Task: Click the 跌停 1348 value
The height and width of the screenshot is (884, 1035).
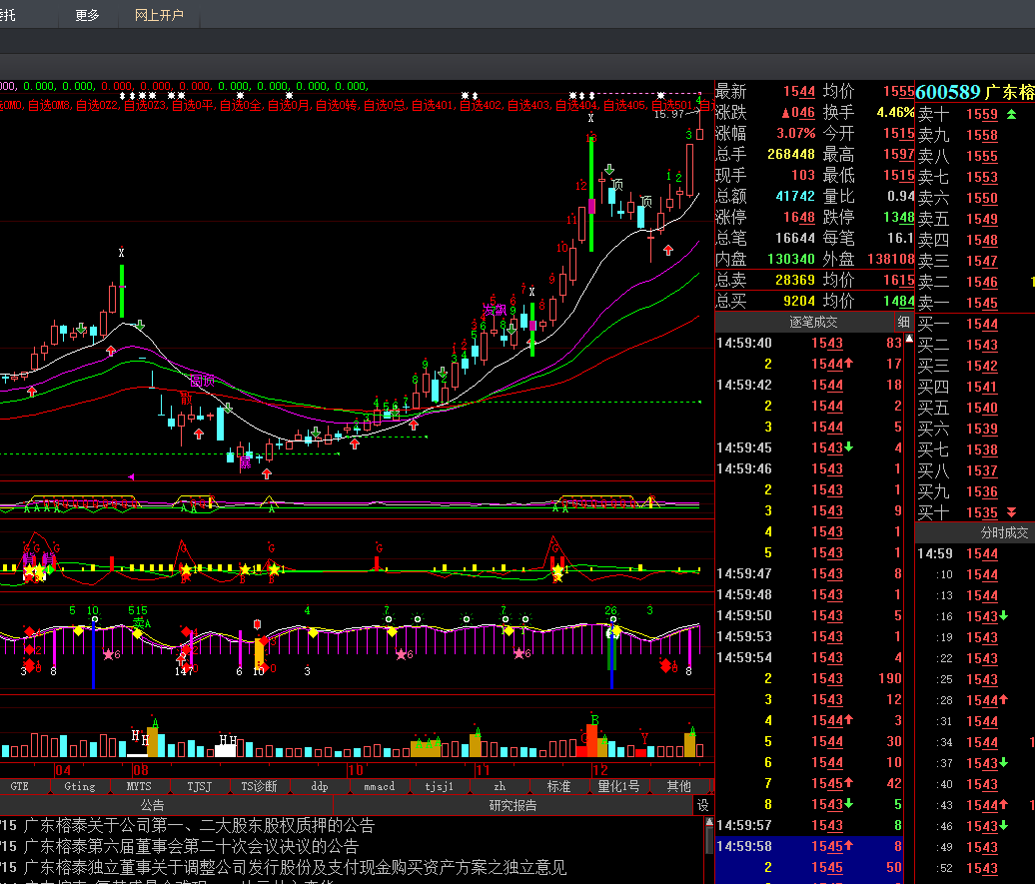Action: 898,217
